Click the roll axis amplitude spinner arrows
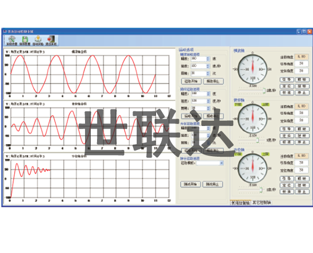 click(208, 59)
